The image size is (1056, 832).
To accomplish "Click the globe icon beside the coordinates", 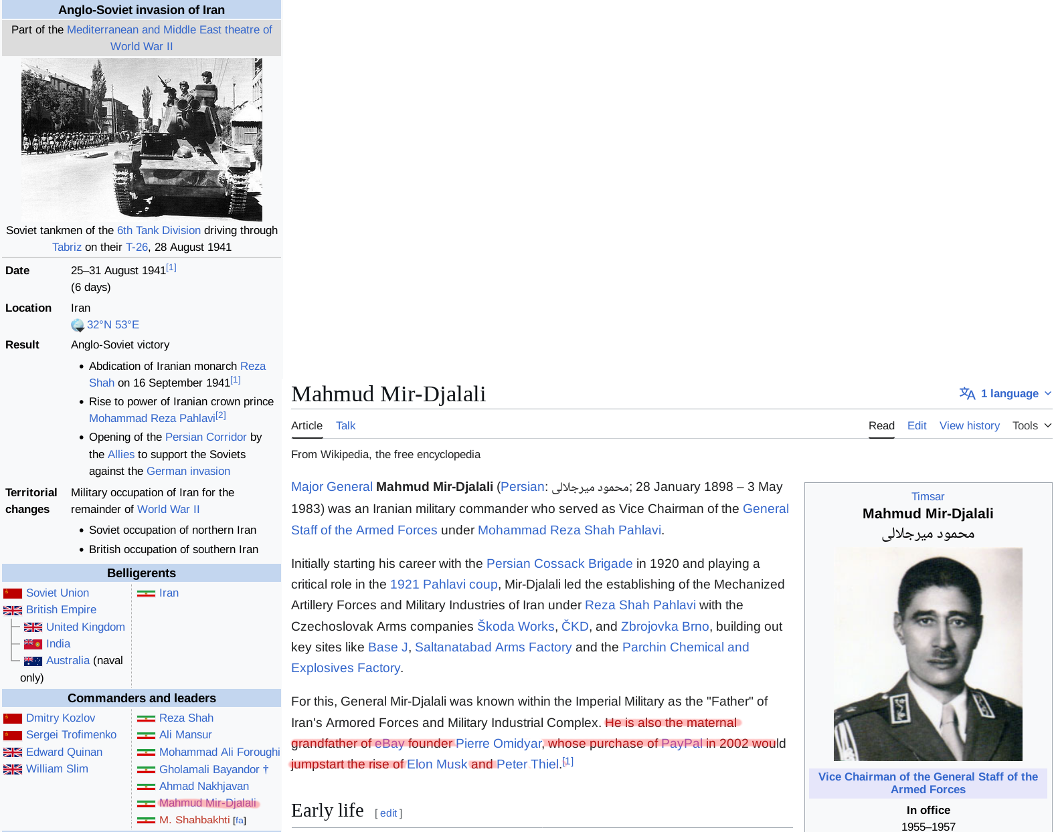I will (x=78, y=325).
